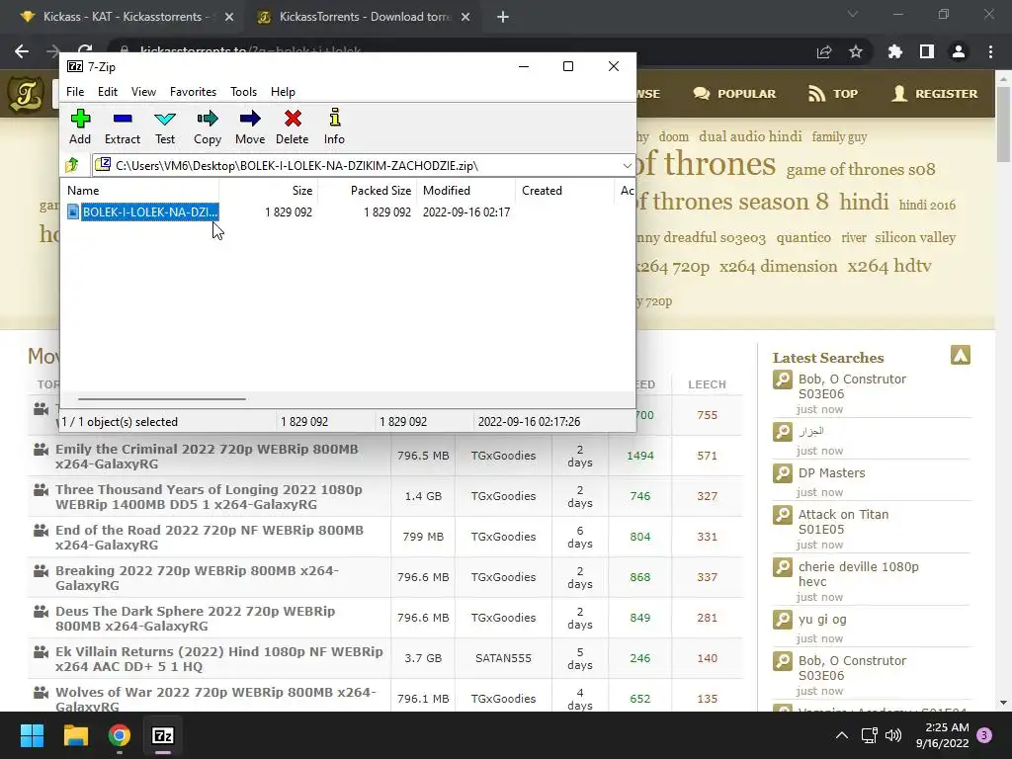
Task: Toggle the Chrome side panel icon
Action: [x=927, y=51]
